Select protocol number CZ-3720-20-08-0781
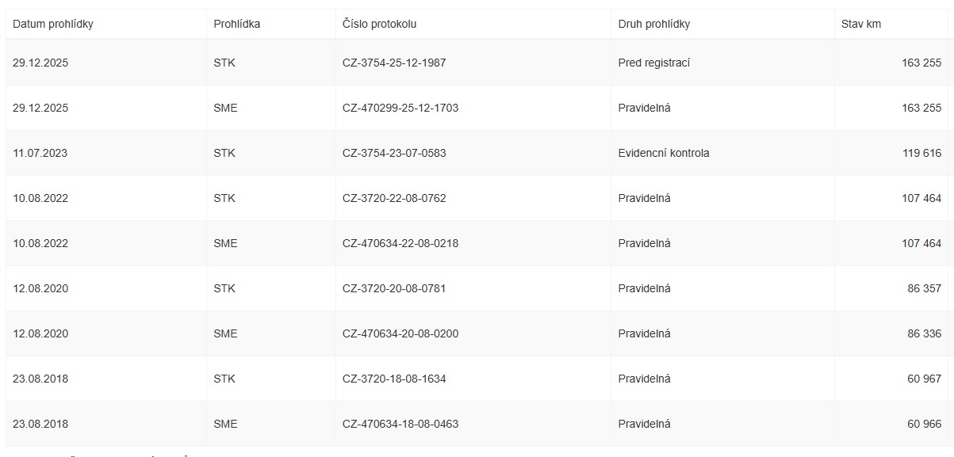This screenshot has height=457, width=954. coord(394,288)
